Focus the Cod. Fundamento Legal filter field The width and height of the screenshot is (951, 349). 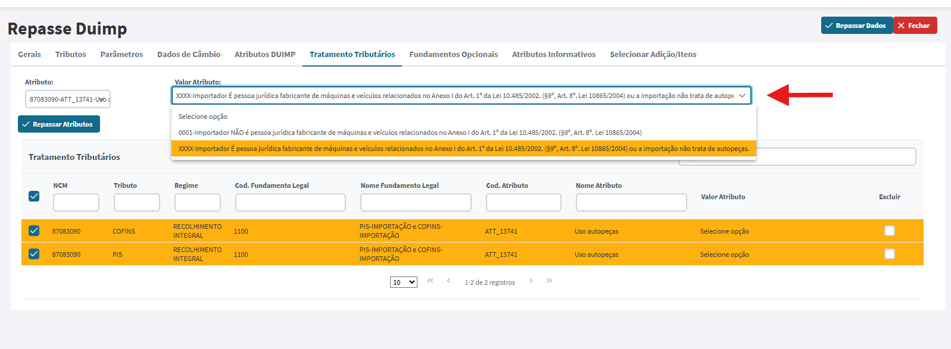click(290, 202)
